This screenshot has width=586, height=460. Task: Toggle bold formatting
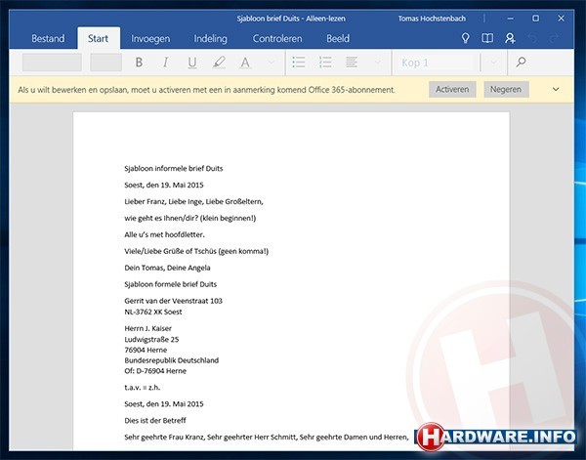(139, 63)
